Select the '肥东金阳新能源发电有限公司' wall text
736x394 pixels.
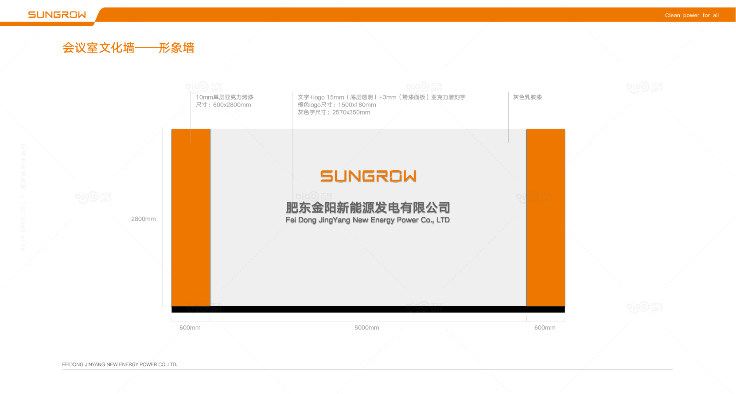pyautogui.click(x=368, y=207)
